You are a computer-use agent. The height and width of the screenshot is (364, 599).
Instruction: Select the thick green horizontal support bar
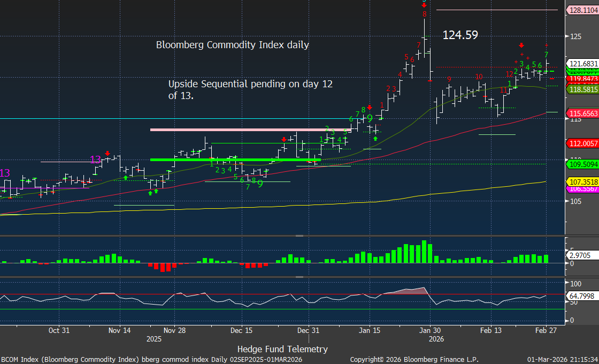click(235, 160)
